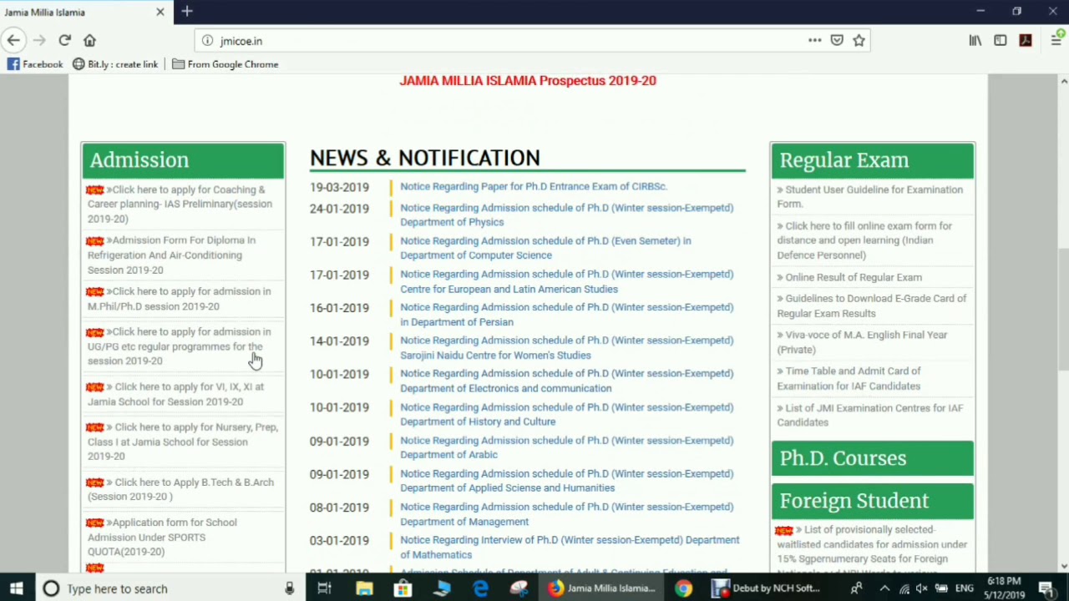The width and height of the screenshot is (1069, 601).
Task: Open Viva-voce of M.A. English Final Year
Action: coord(862,342)
